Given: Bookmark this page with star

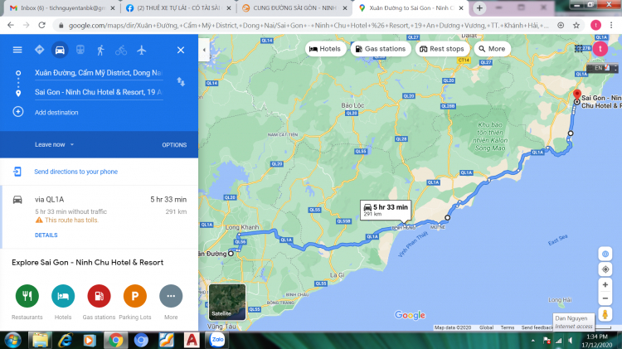Looking at the screenshot, I should click(576, 26).
